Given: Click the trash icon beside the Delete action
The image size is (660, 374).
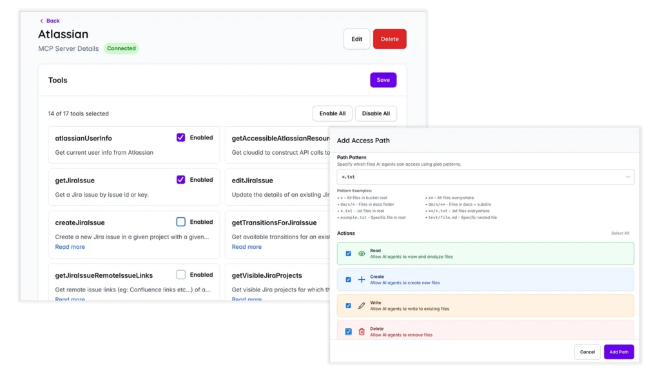Looking at the screenshot, I should (361, 330).
